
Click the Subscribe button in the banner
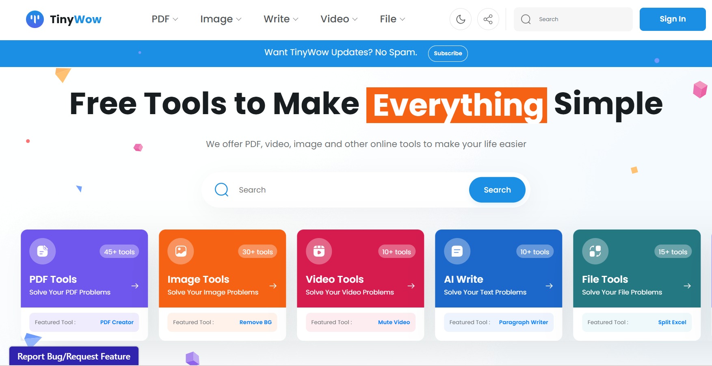pyautogui.click(x=448, y=53)
